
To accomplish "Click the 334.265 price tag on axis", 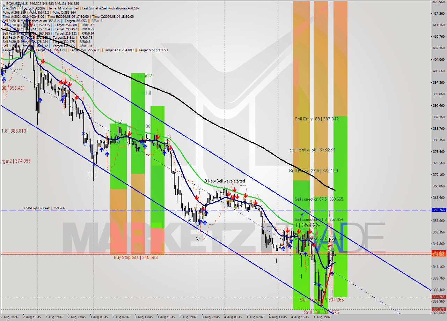I will [439, 297].
